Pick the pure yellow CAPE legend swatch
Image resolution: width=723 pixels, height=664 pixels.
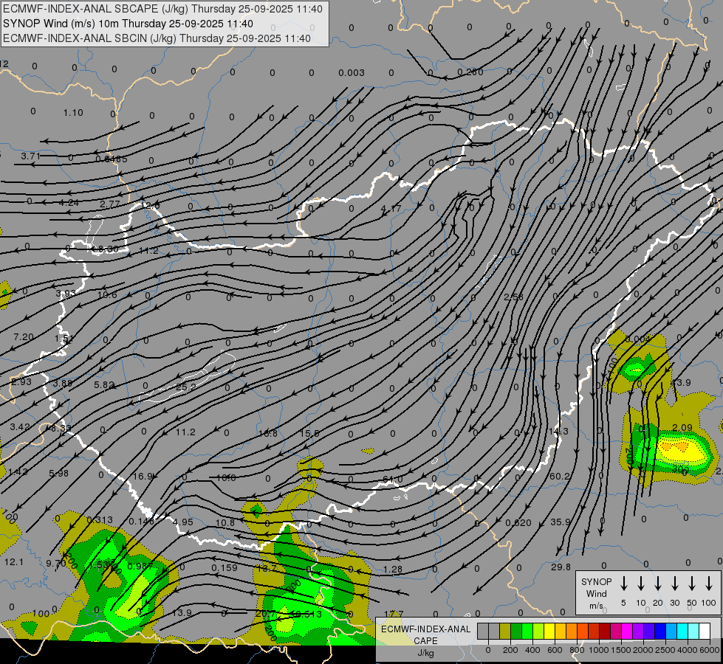coord(549,631)
